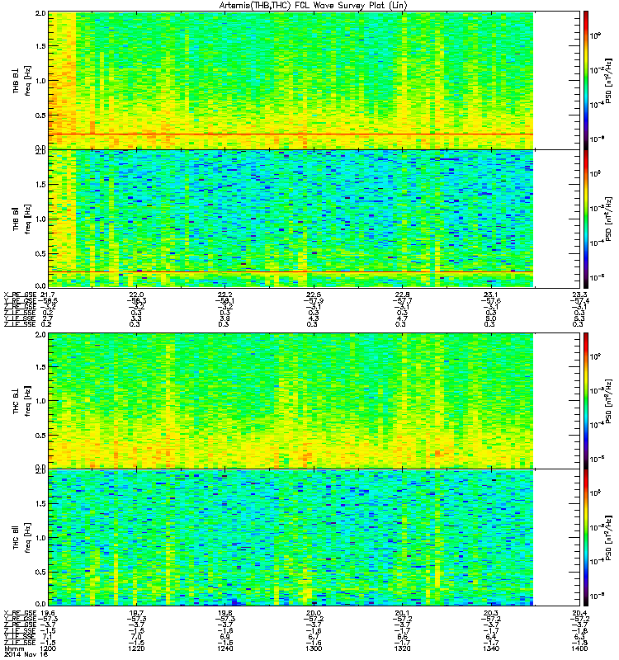Viewport: 619px width, 660px height.
Task: Click the 1.0 frequency tick of THB B-parallel panel
Action: pyautogui.click(x=40, y=219)
